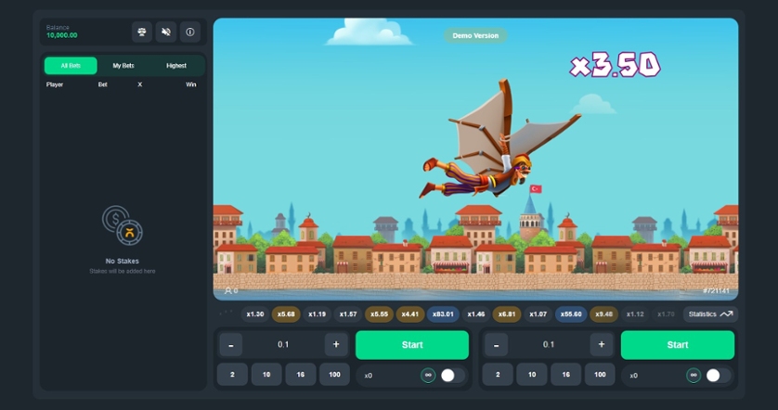Viewport: 778px width, 410px height.
Task: Increase the bet in right panel
Action: pyautogui.click(x=602, y=345)
